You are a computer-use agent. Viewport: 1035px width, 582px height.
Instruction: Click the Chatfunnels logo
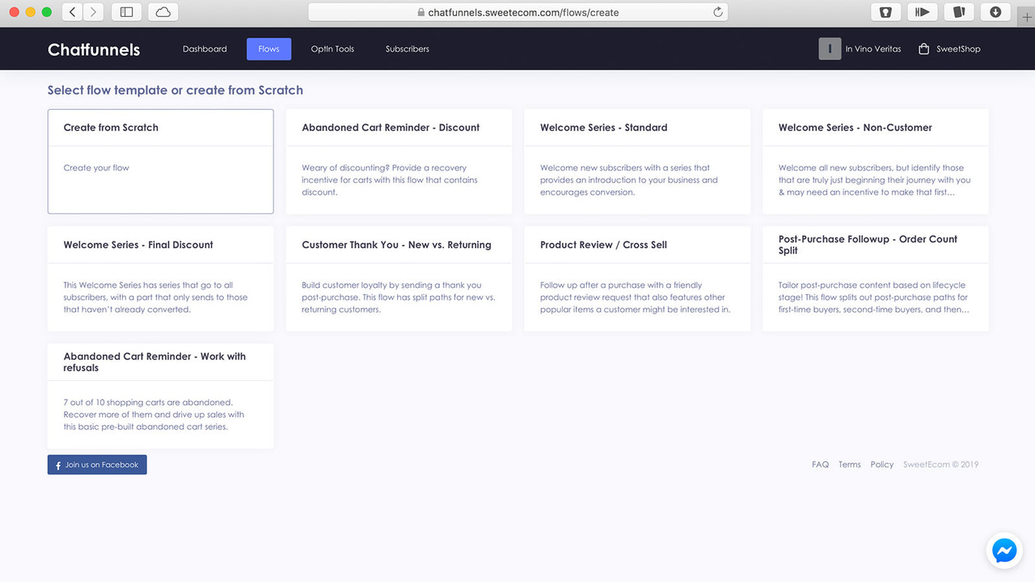(93, 48)
